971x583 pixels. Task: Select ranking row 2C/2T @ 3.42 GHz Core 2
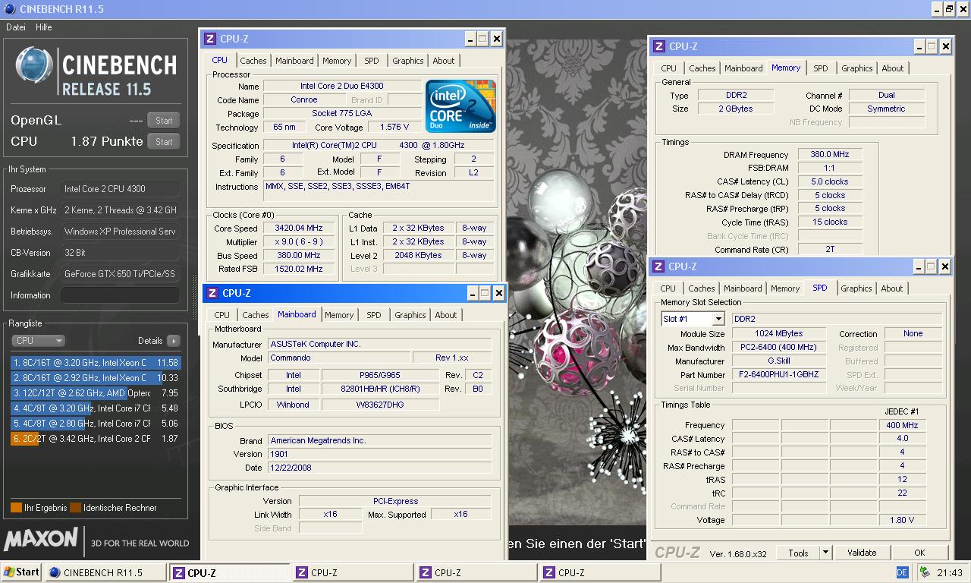pyautogui.click(x=96, y=439)
